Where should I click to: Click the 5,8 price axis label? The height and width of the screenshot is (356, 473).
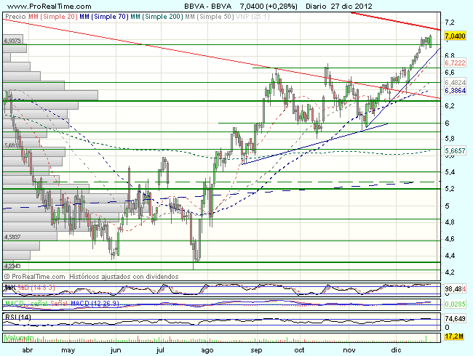449,139
